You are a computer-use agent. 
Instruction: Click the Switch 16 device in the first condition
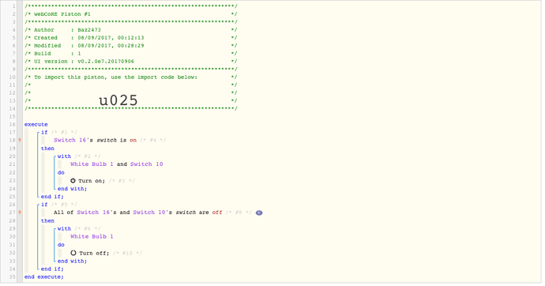(x=70, y=140)
